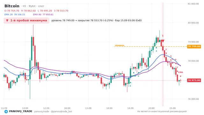Click the 15.09 date axis label

point(173,108)
